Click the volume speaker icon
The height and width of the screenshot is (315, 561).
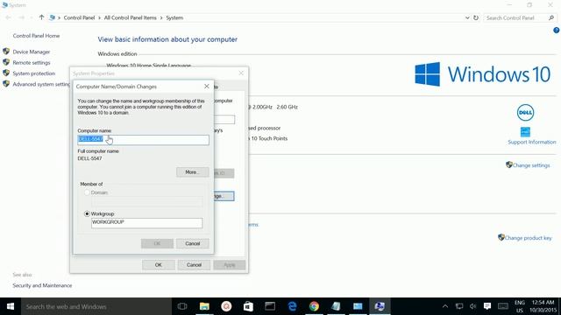[473, 306]
